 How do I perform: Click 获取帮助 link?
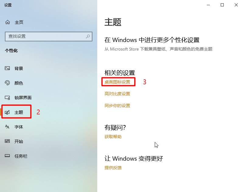[x=113, y=137]
